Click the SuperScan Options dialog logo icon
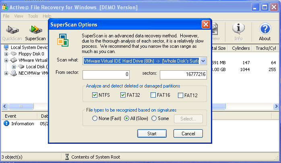281x163 pixels. (x=63, y=40)
